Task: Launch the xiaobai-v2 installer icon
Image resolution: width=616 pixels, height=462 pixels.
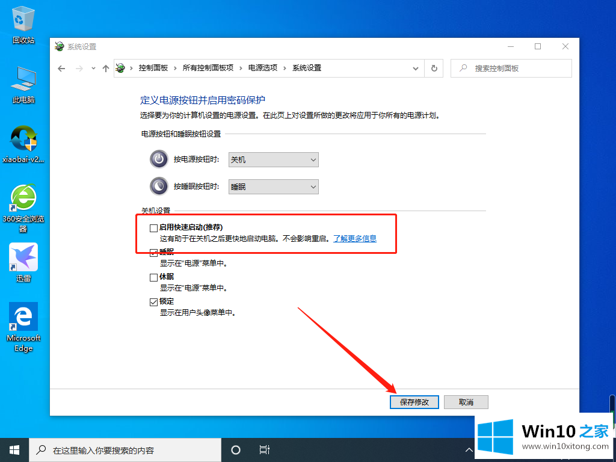Action: click(23, 144)
